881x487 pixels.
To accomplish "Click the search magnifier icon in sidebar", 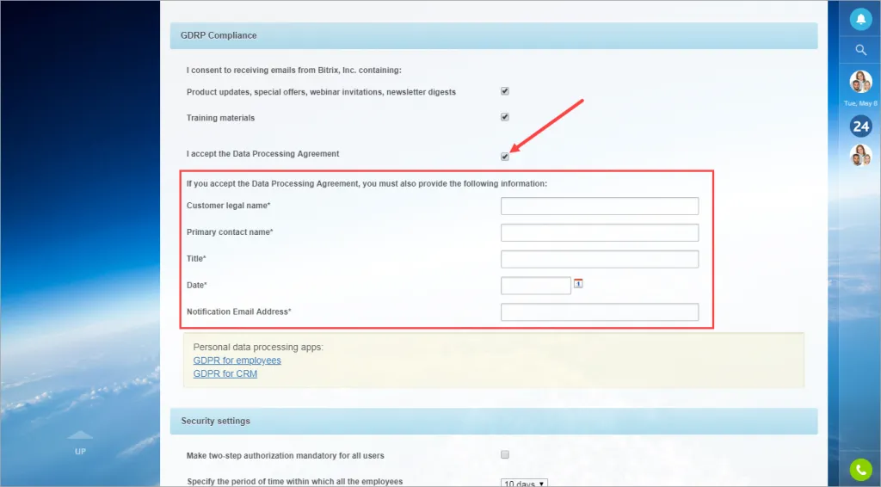I will point(860,50).
